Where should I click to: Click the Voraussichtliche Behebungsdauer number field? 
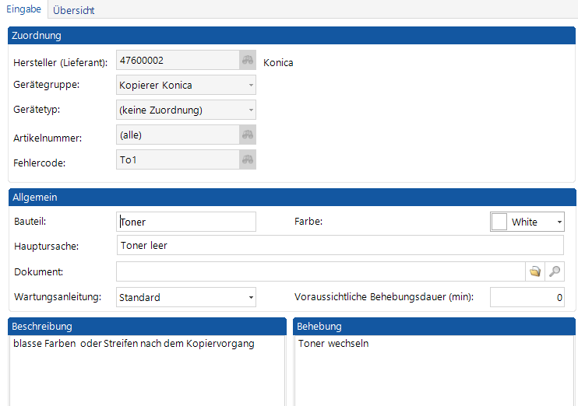coord(526,297)
